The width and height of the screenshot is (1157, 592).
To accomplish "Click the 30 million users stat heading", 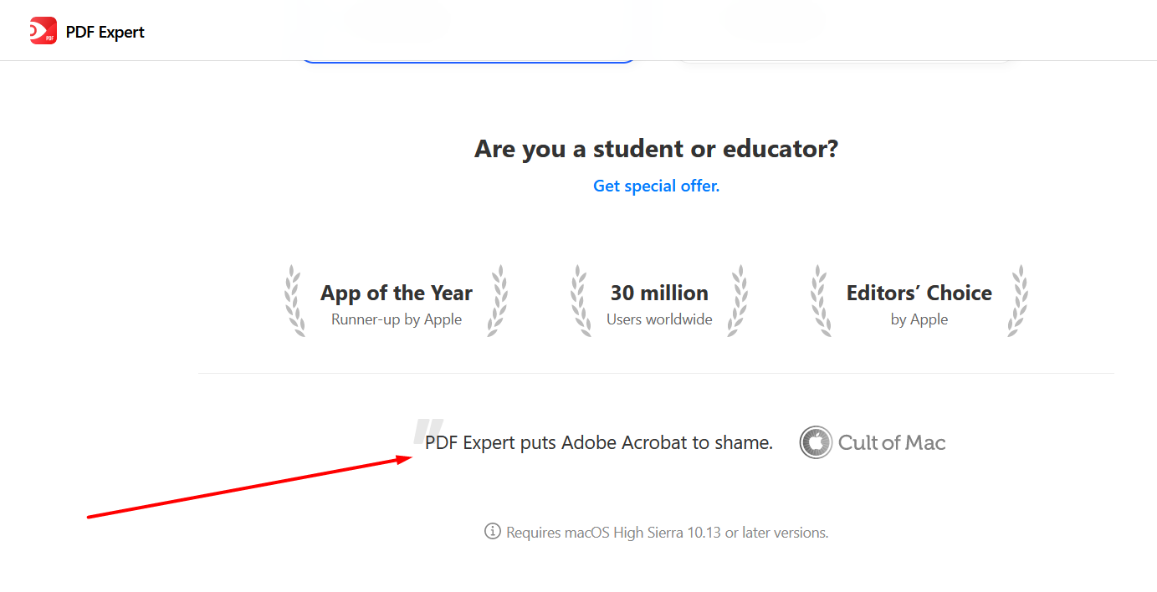I will [659, 293].
